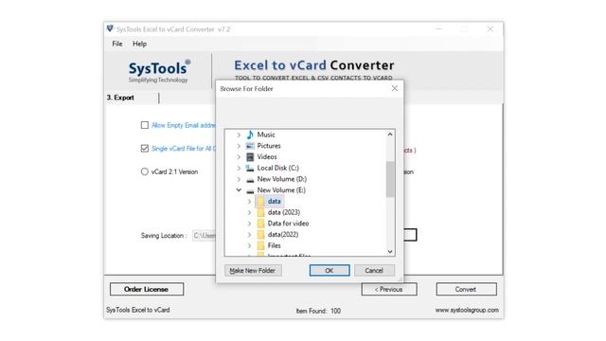The image size is (606, 341).
Task: Select New Volume (D:) label
Action: 282,179
